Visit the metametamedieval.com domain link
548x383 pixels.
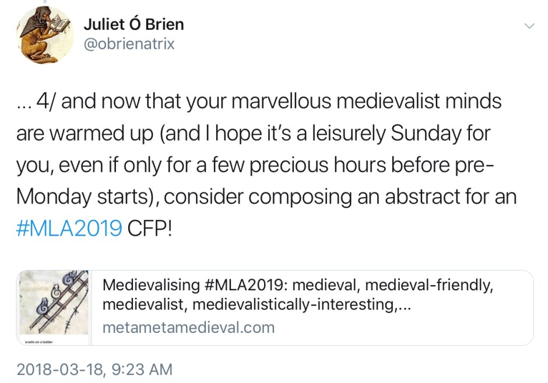point(188,328)
